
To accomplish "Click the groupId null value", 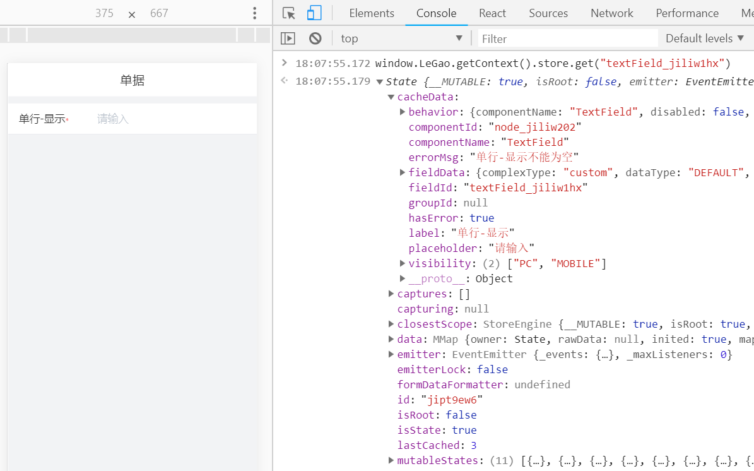I will pyautogui.click(x=475, y=203).
